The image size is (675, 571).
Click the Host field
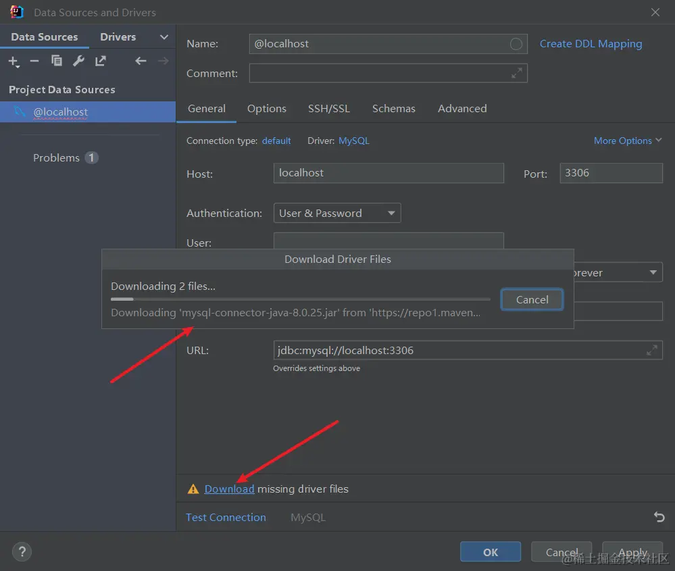pyautogui.click(x=389, y=173)
